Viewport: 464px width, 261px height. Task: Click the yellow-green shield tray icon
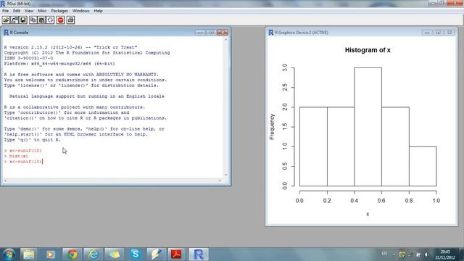coord(402,254)
